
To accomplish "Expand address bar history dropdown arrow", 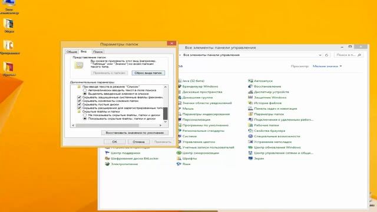I will [x=320, y=55].
